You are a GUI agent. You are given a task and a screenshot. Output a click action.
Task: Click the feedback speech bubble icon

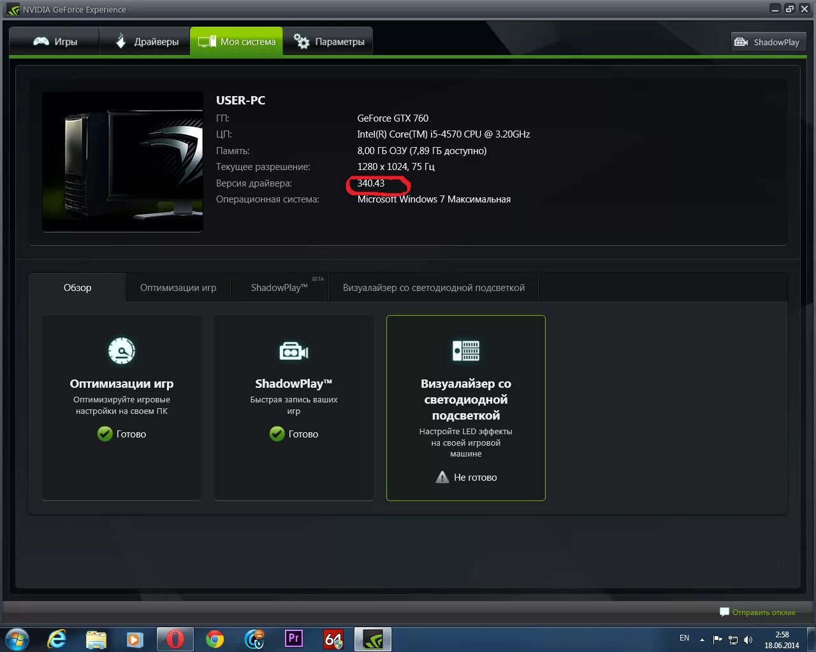click(x=724, y=612)
